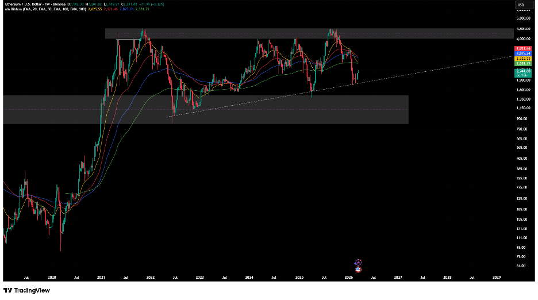
Task: Click the 2029 label on time axis
Action: [497, 277]
